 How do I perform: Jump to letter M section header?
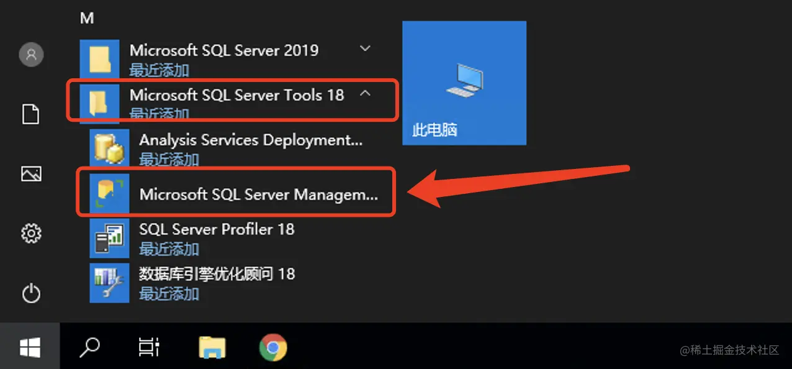click(x=87, y=19)
